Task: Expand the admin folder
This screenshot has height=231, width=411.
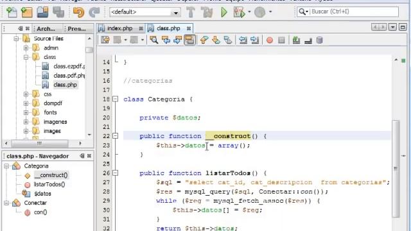Action: click(x=26, y=48)
